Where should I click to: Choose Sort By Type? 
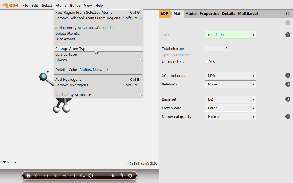click(99, 54)
